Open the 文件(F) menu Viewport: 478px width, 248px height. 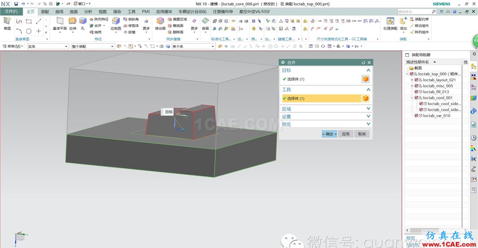coord(11,11)
